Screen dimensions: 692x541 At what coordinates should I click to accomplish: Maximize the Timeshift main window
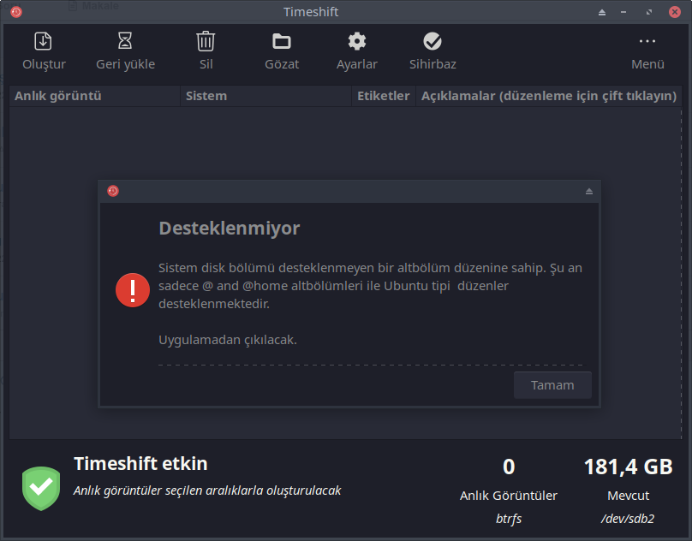click(x=649, y=12)
